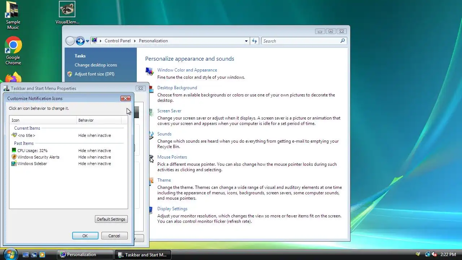
Task: Click Control Panel in the address breadcrumb
Action: coord(117,41)
